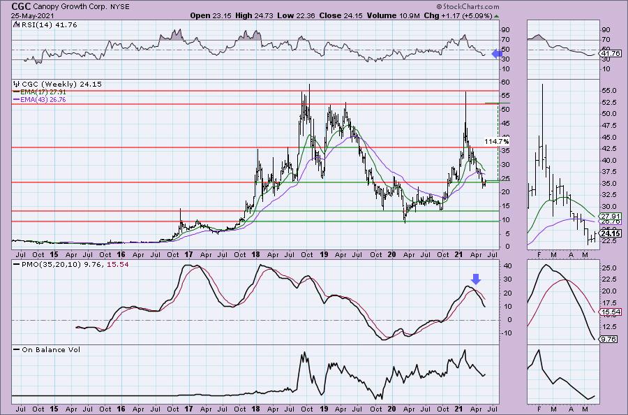
Task: Click the purple EMA(43) legend line
Action: [x=17, y=99]
